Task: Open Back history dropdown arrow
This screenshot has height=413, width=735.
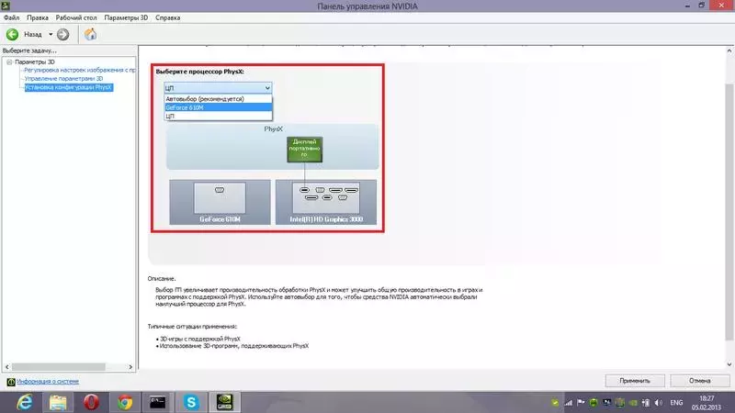Action: pyautogui.click(x=51, y=34)
